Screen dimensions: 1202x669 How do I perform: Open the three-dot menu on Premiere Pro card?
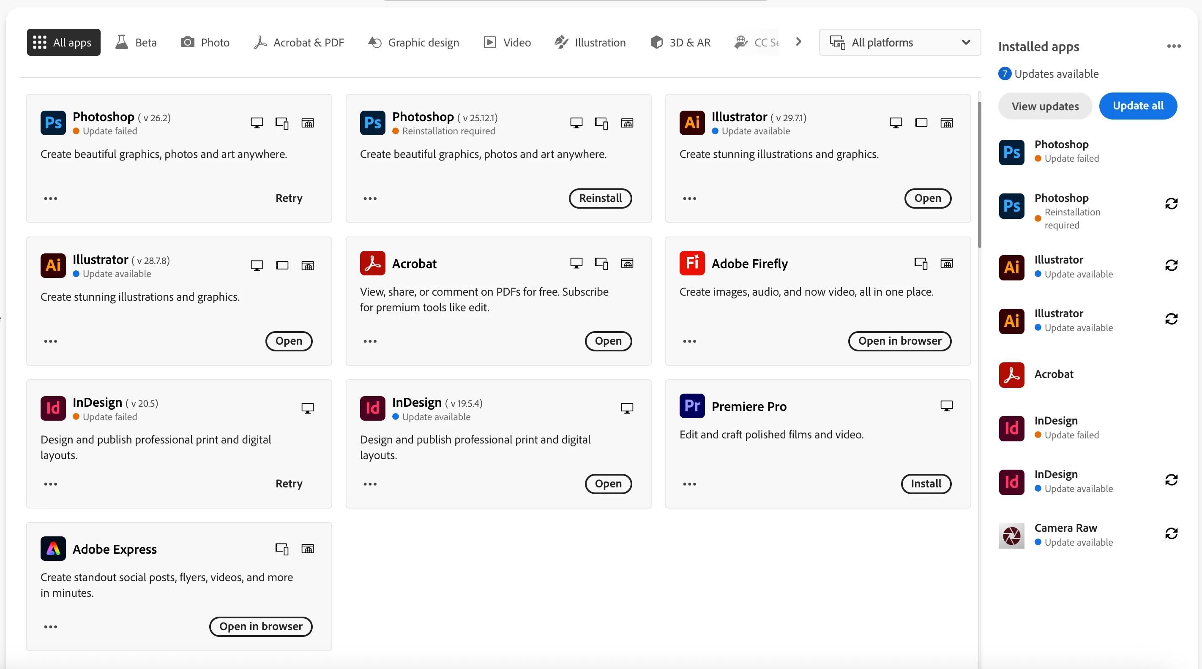click(689, 484)
